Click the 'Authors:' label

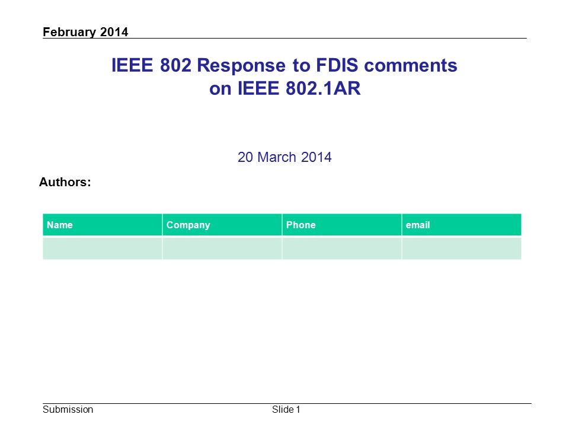[65, 182]
